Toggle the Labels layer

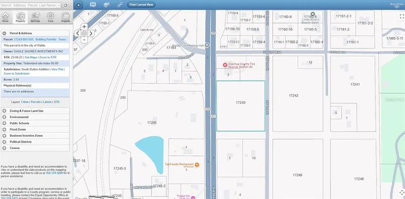[x=48, y=102]
